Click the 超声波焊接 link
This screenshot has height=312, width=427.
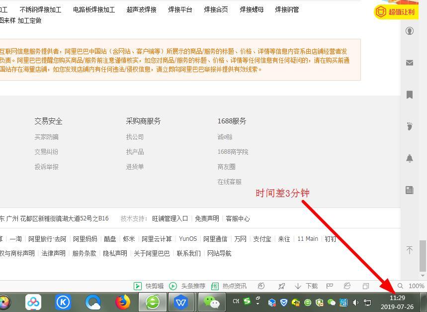point(142,10)
